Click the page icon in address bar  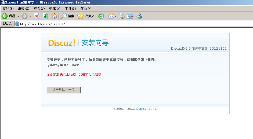[17, 24]
